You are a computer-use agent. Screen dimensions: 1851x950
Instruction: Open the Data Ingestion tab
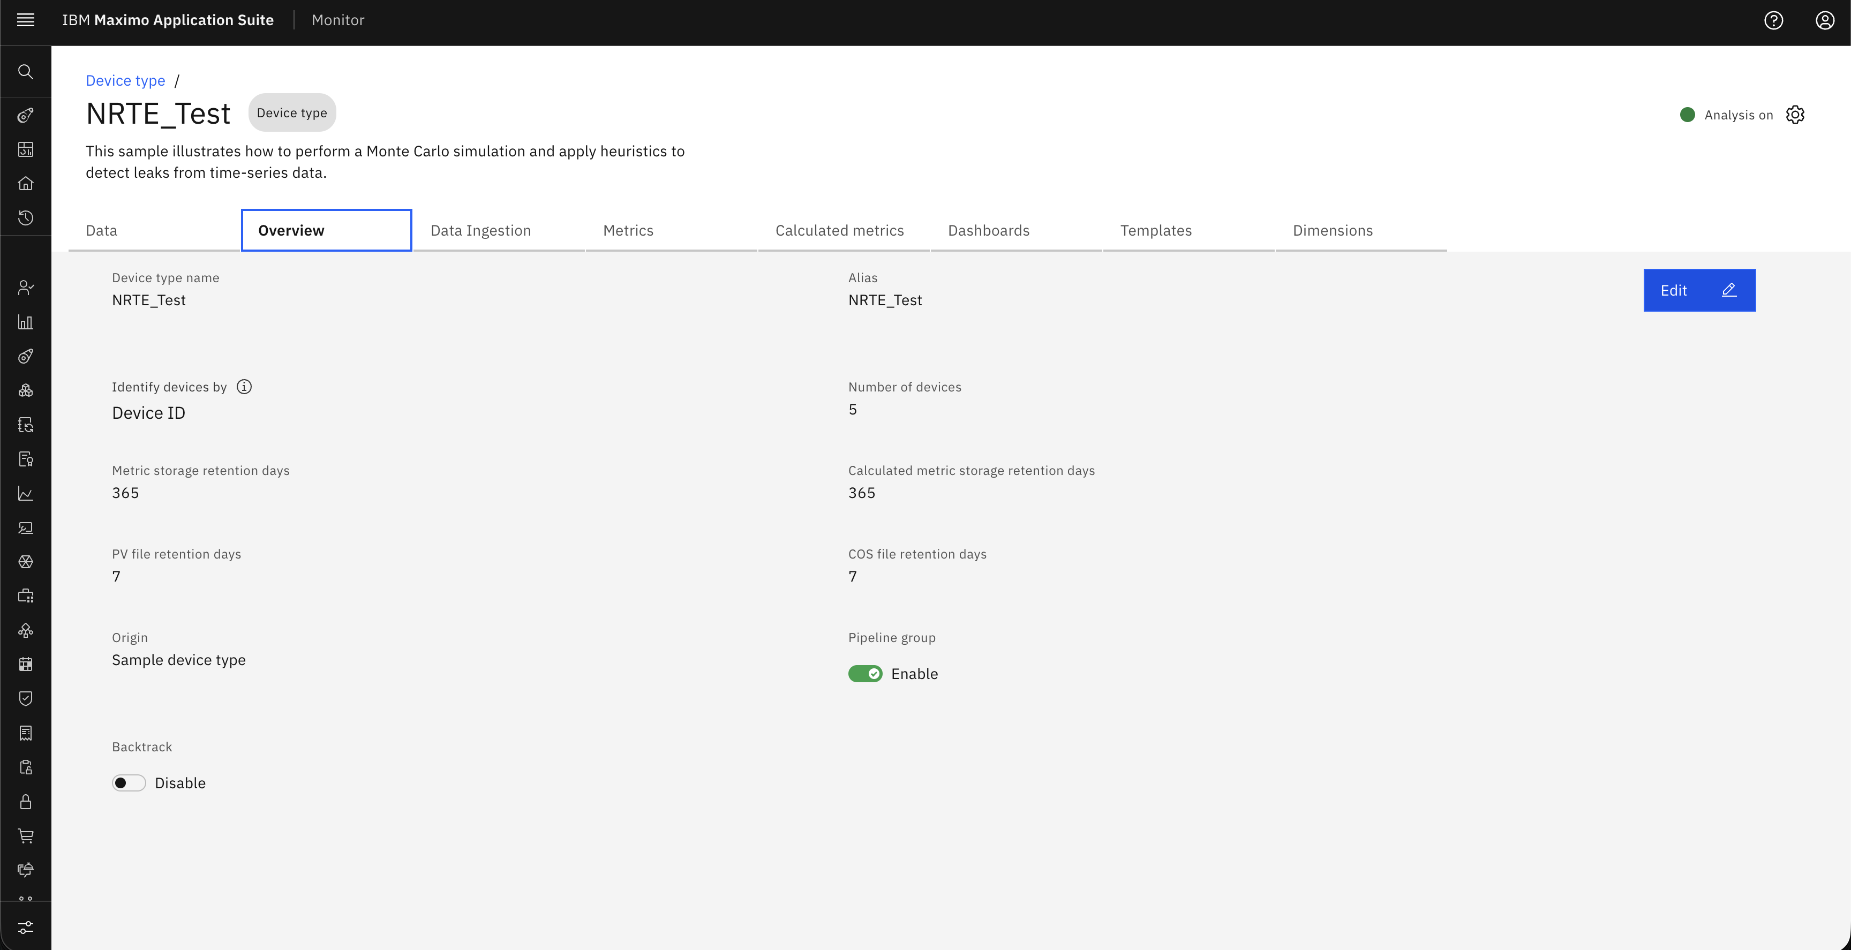point(499,231)
